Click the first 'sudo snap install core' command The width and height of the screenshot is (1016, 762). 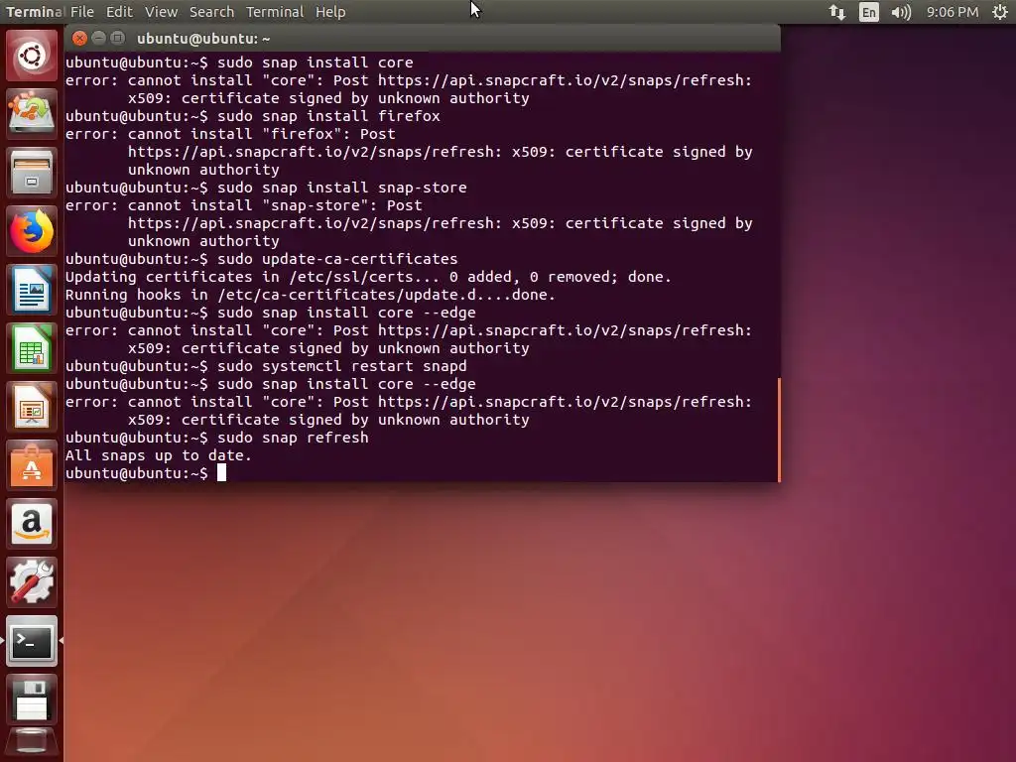click(x=315, y=63)
